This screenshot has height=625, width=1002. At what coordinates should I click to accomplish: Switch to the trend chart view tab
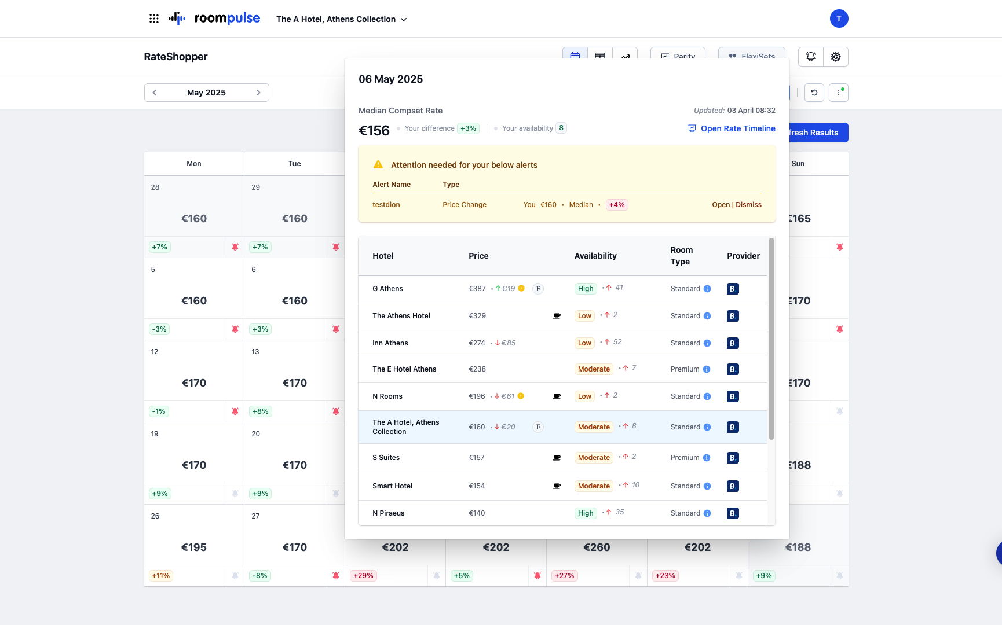[626, 56]
